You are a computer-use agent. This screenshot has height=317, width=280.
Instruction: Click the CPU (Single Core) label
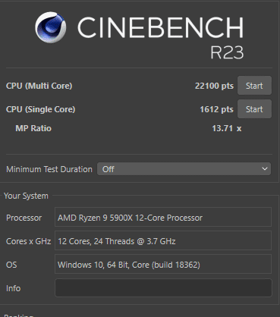[x=40, y=109]
